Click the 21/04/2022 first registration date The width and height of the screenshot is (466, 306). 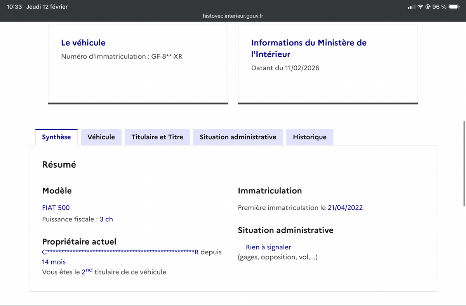tap(345, 208)
